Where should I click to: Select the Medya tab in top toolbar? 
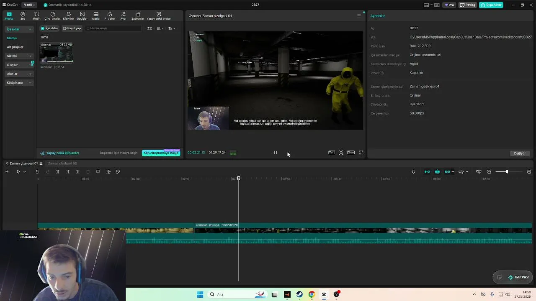pos(9,16)
